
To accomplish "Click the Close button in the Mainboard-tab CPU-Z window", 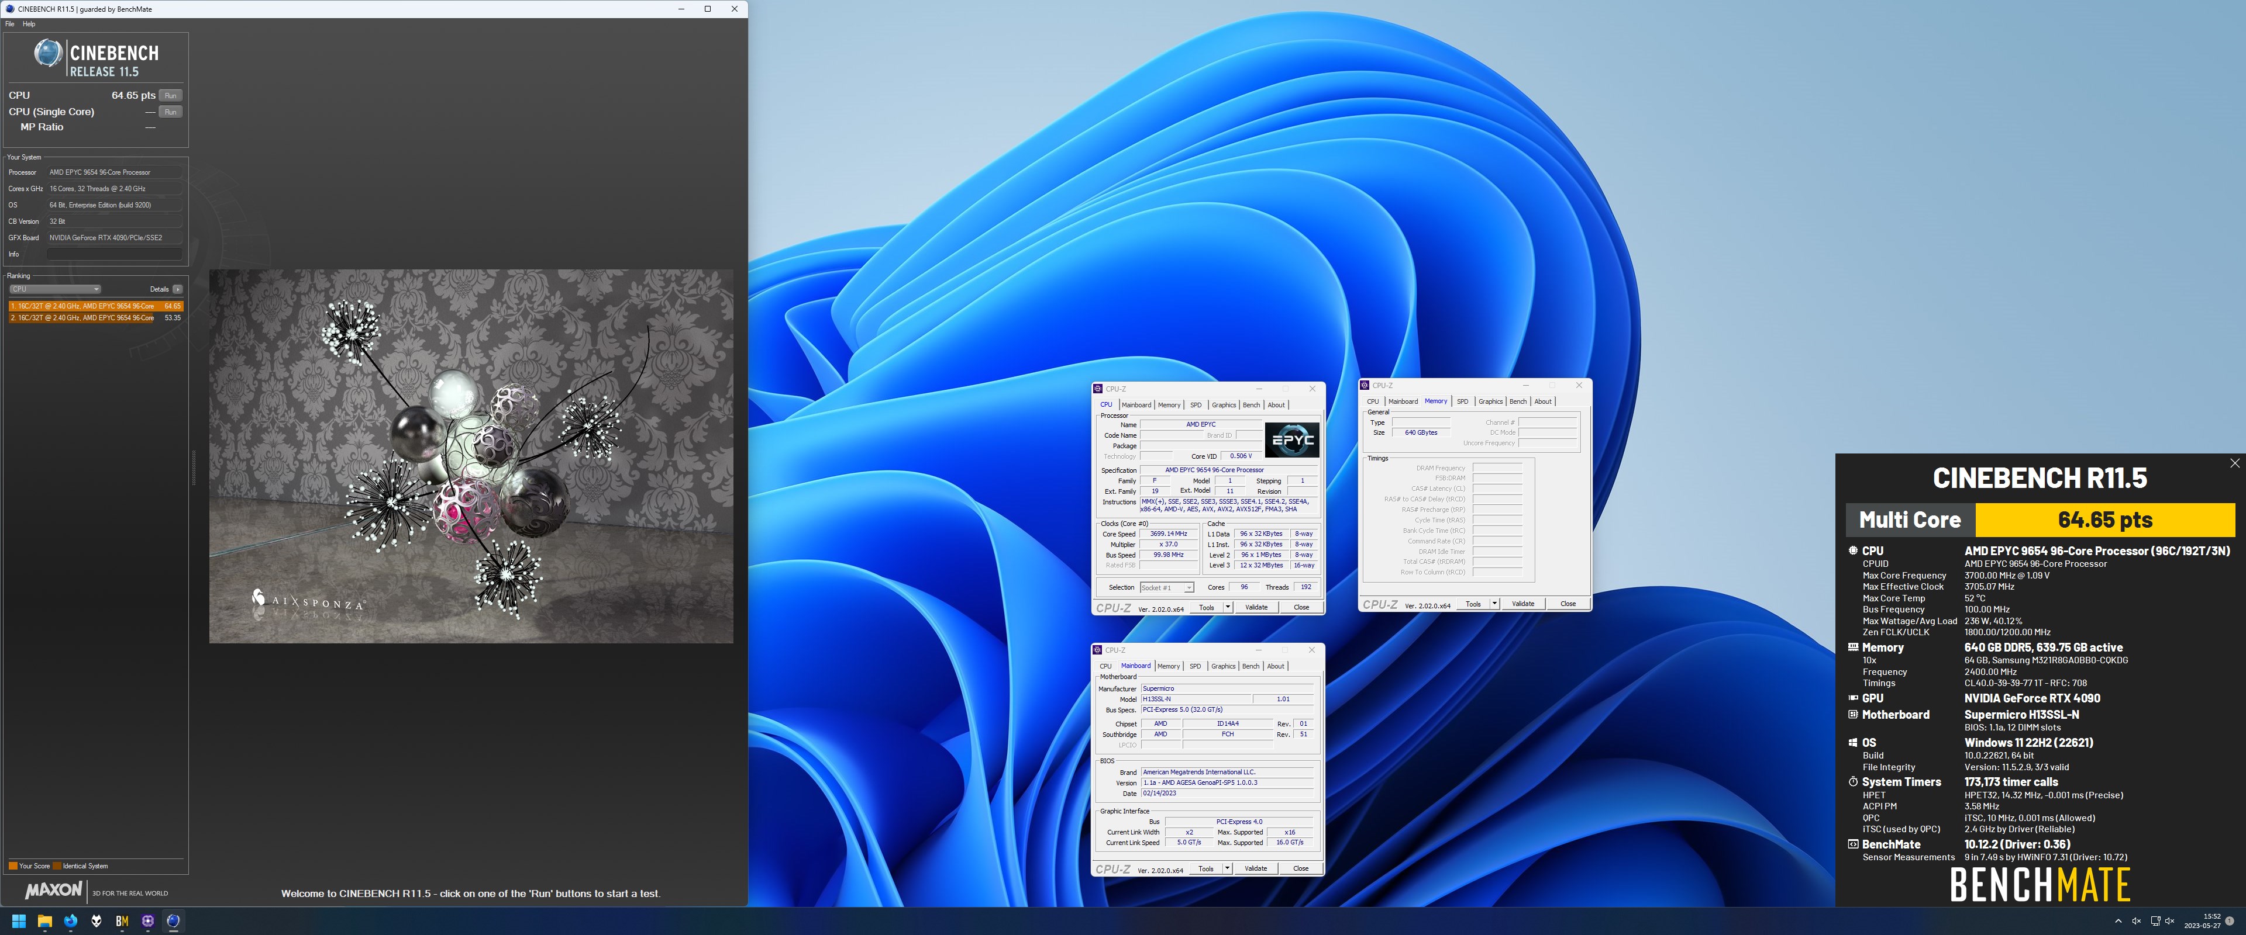I will click(x=1300, y=869).
